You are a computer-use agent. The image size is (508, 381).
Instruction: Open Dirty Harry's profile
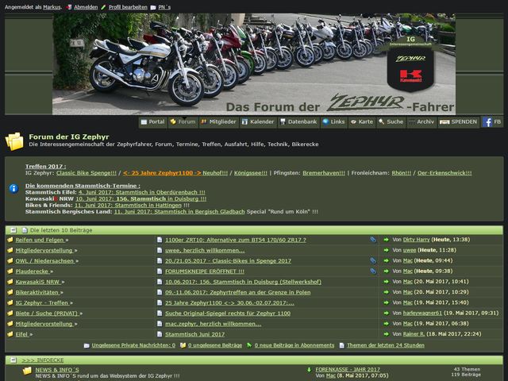coord(416,240)
